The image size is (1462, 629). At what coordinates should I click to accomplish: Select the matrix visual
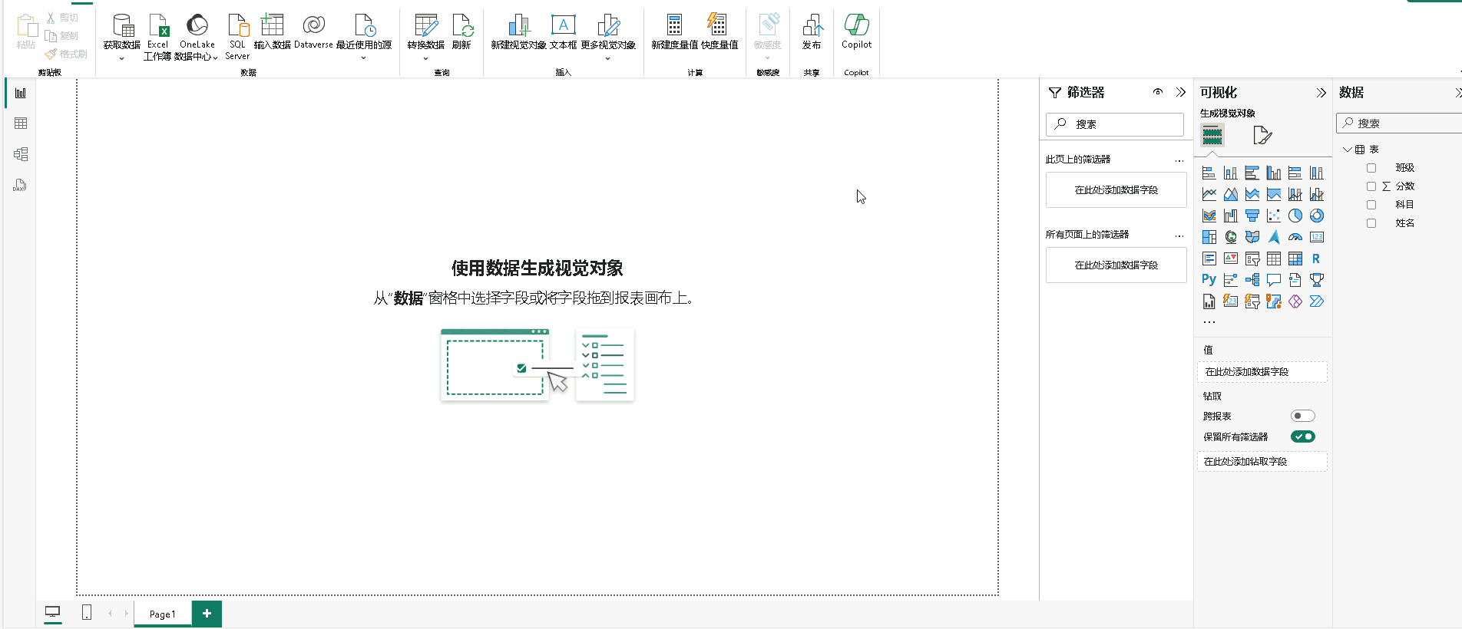(x=1295, y=259)
